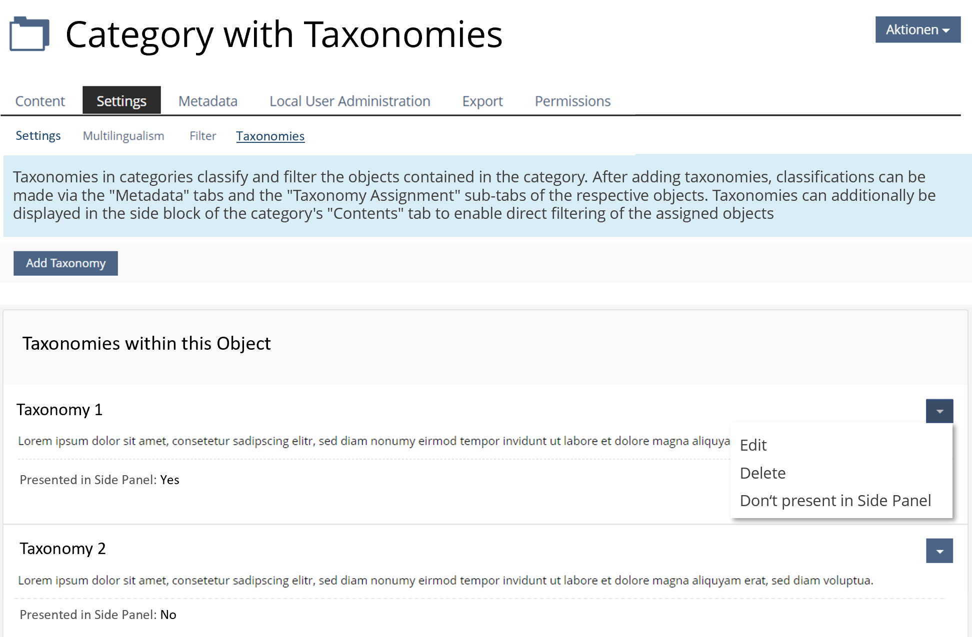The image size is (972, 637).
Task: Open the Multilingualism sub-tab
Action: pyautogui.click(x=123, y=136)
